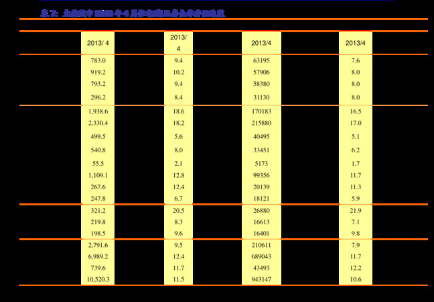Select the 247.8 entry
This screenshot has height=302, width=434.
(98, 199)
